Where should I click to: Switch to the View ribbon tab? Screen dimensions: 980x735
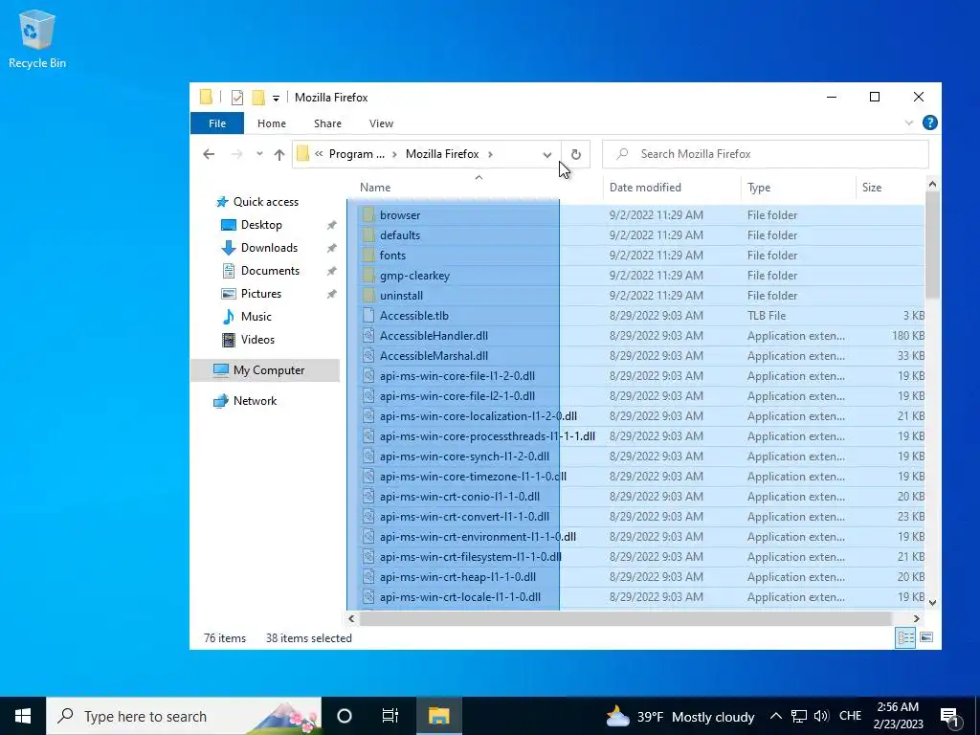(381, 123)
